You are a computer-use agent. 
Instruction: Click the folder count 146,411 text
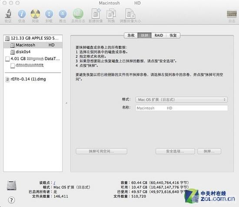(x=61, y=196)
